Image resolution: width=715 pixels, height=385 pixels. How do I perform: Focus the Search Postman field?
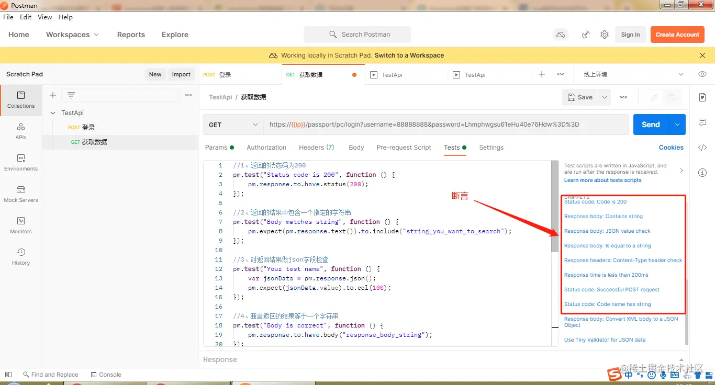(357, 35)
